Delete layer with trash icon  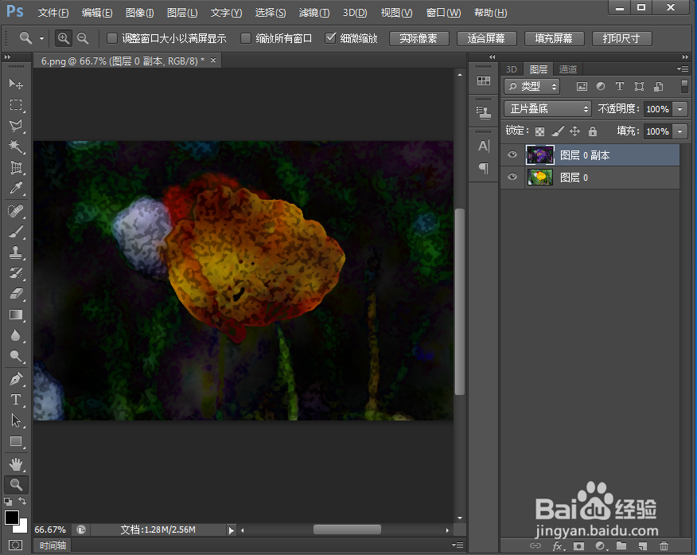tap(664, 545)
